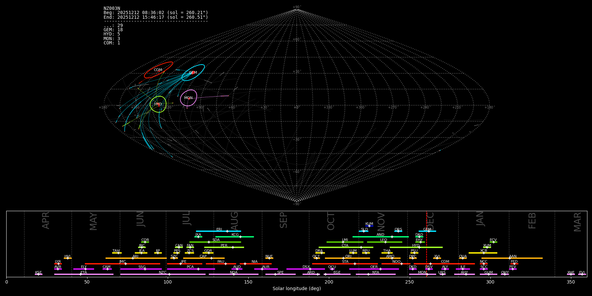Click the CAP shower label in the timeline
This screenshot has height=296, width=592.
pyautogui.click(x=203, y=257)
